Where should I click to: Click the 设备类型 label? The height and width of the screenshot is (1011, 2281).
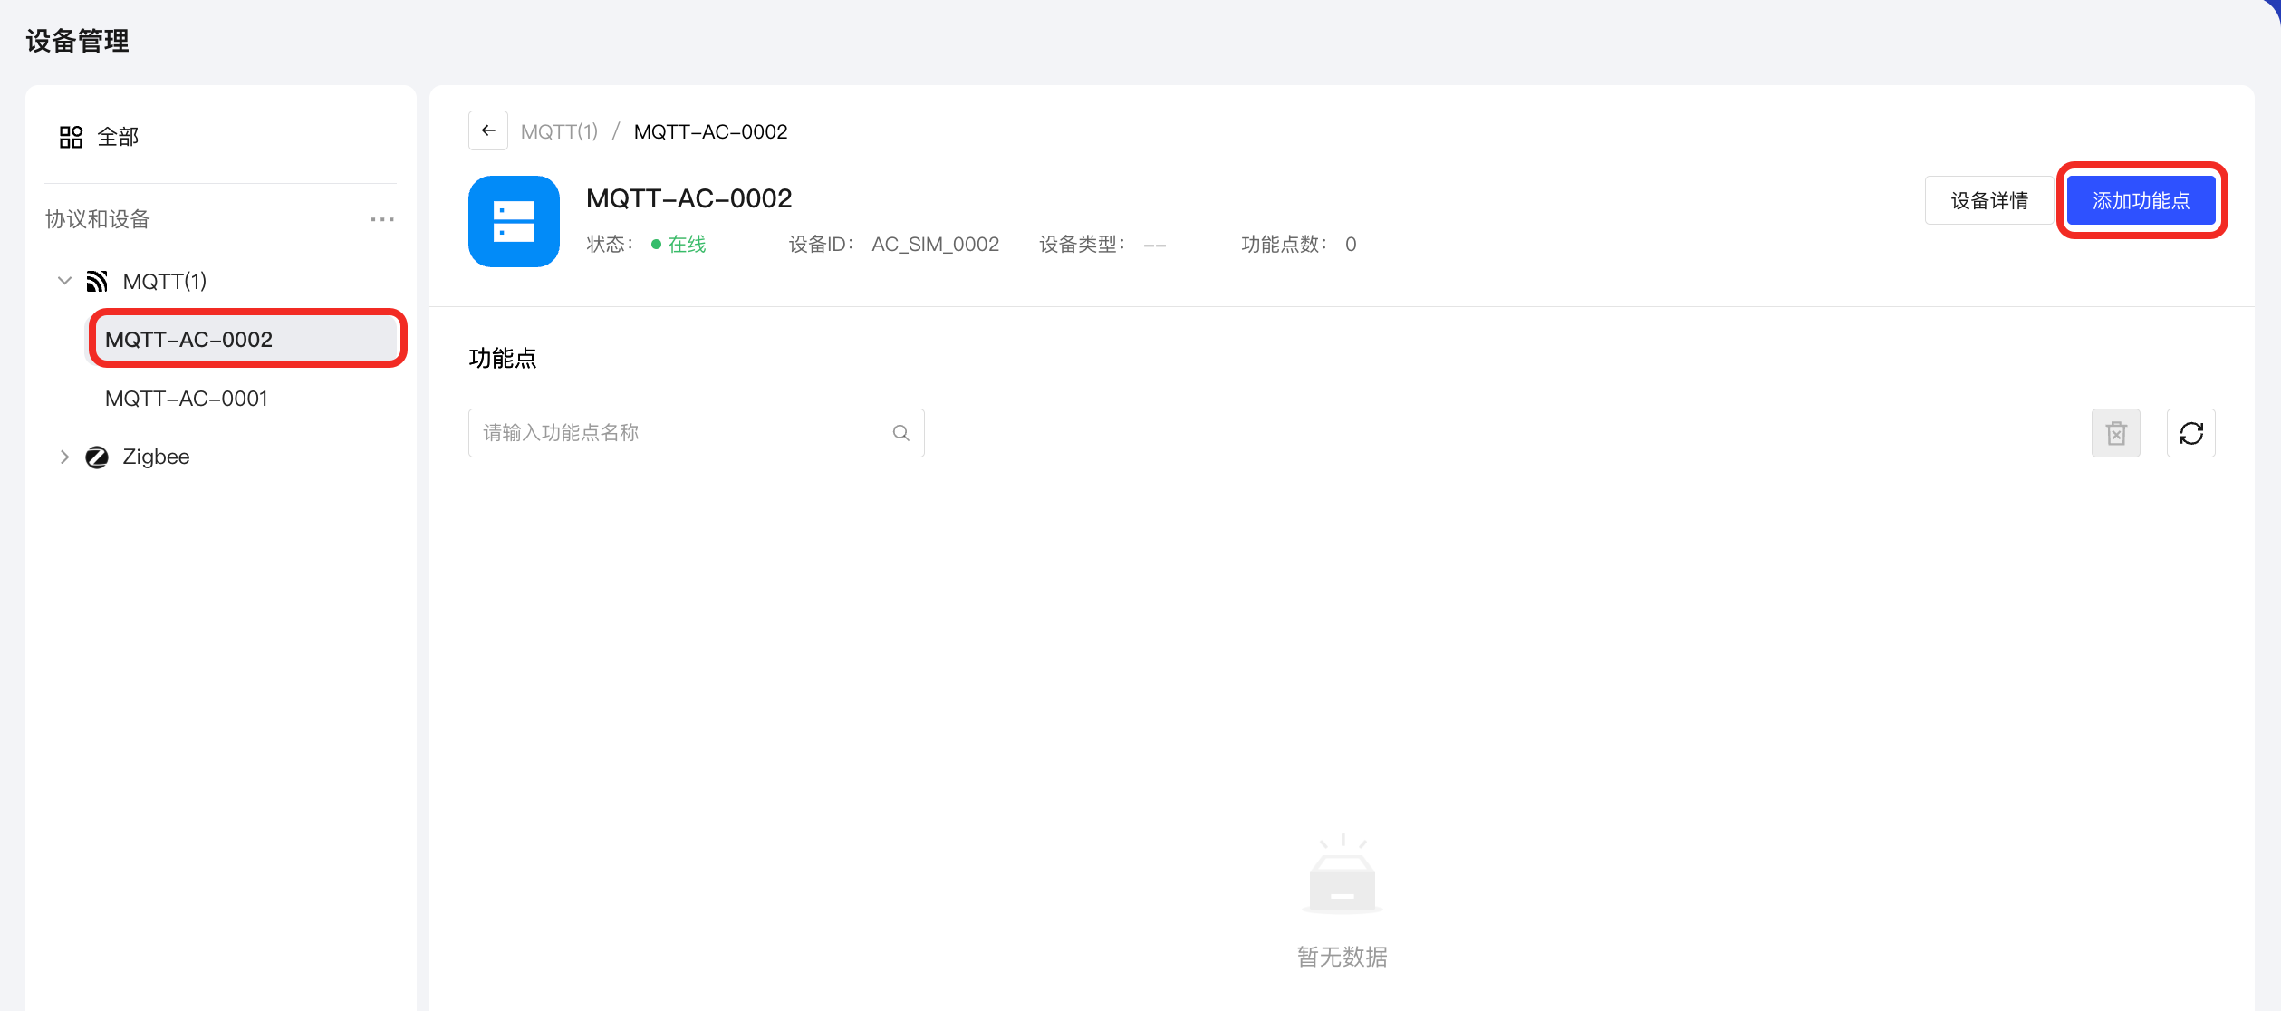[1082, 244]
